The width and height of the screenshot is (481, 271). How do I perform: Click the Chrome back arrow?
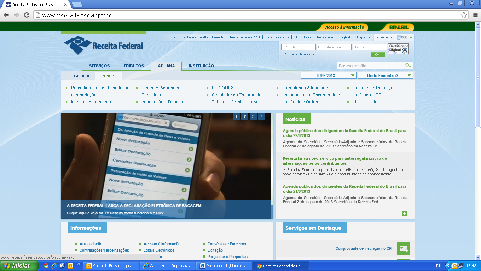click(x=6, y=15)
